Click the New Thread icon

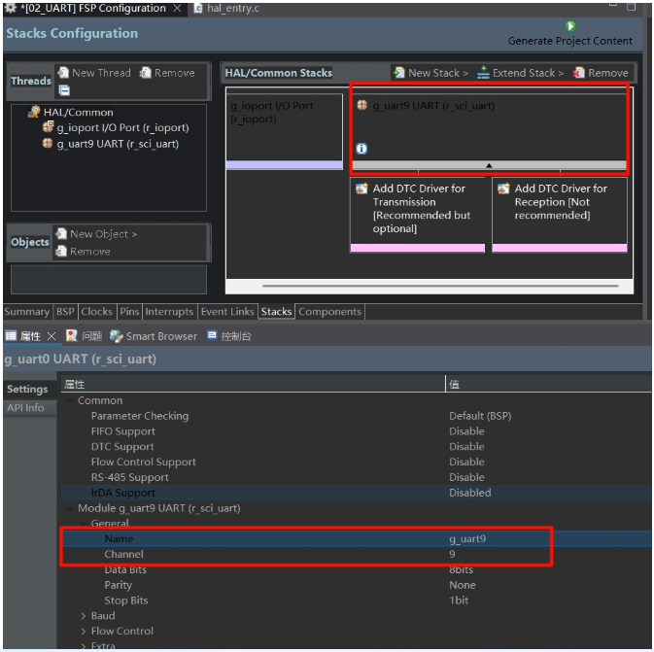[x=63, y=73]
